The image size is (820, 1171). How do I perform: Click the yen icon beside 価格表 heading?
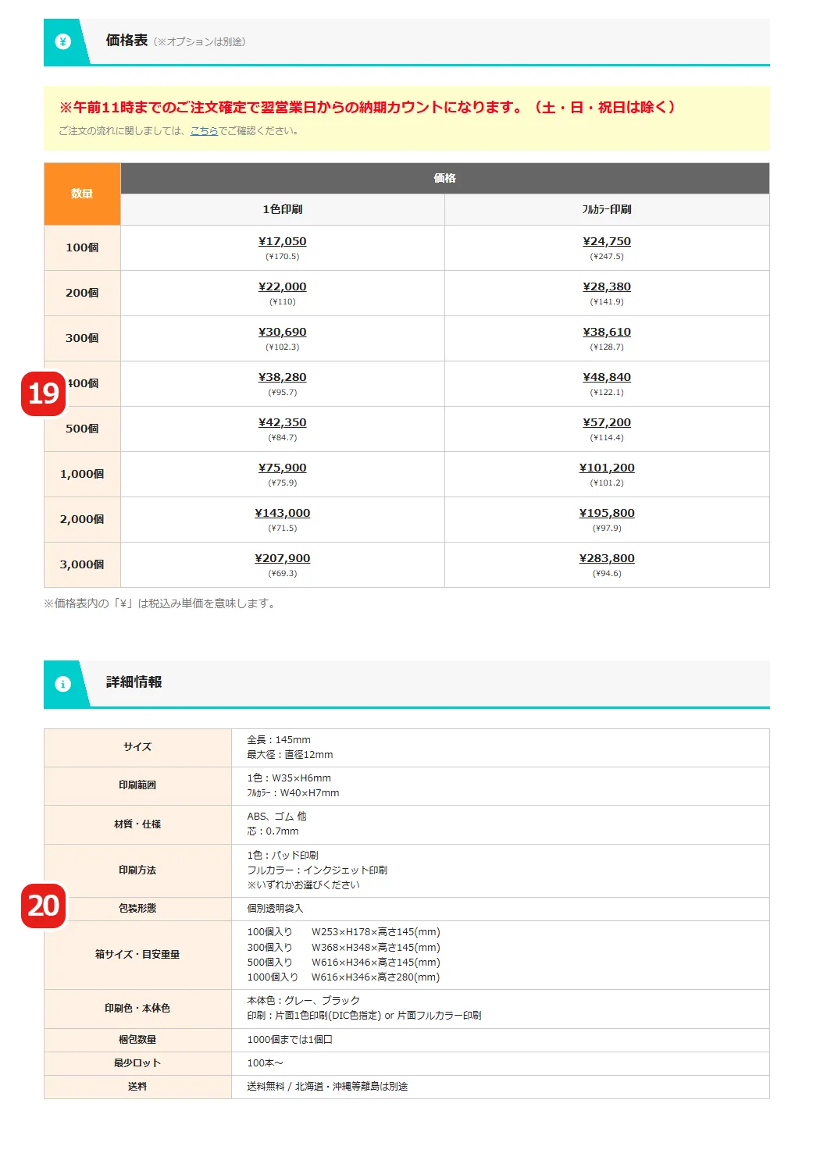(63, 42)
